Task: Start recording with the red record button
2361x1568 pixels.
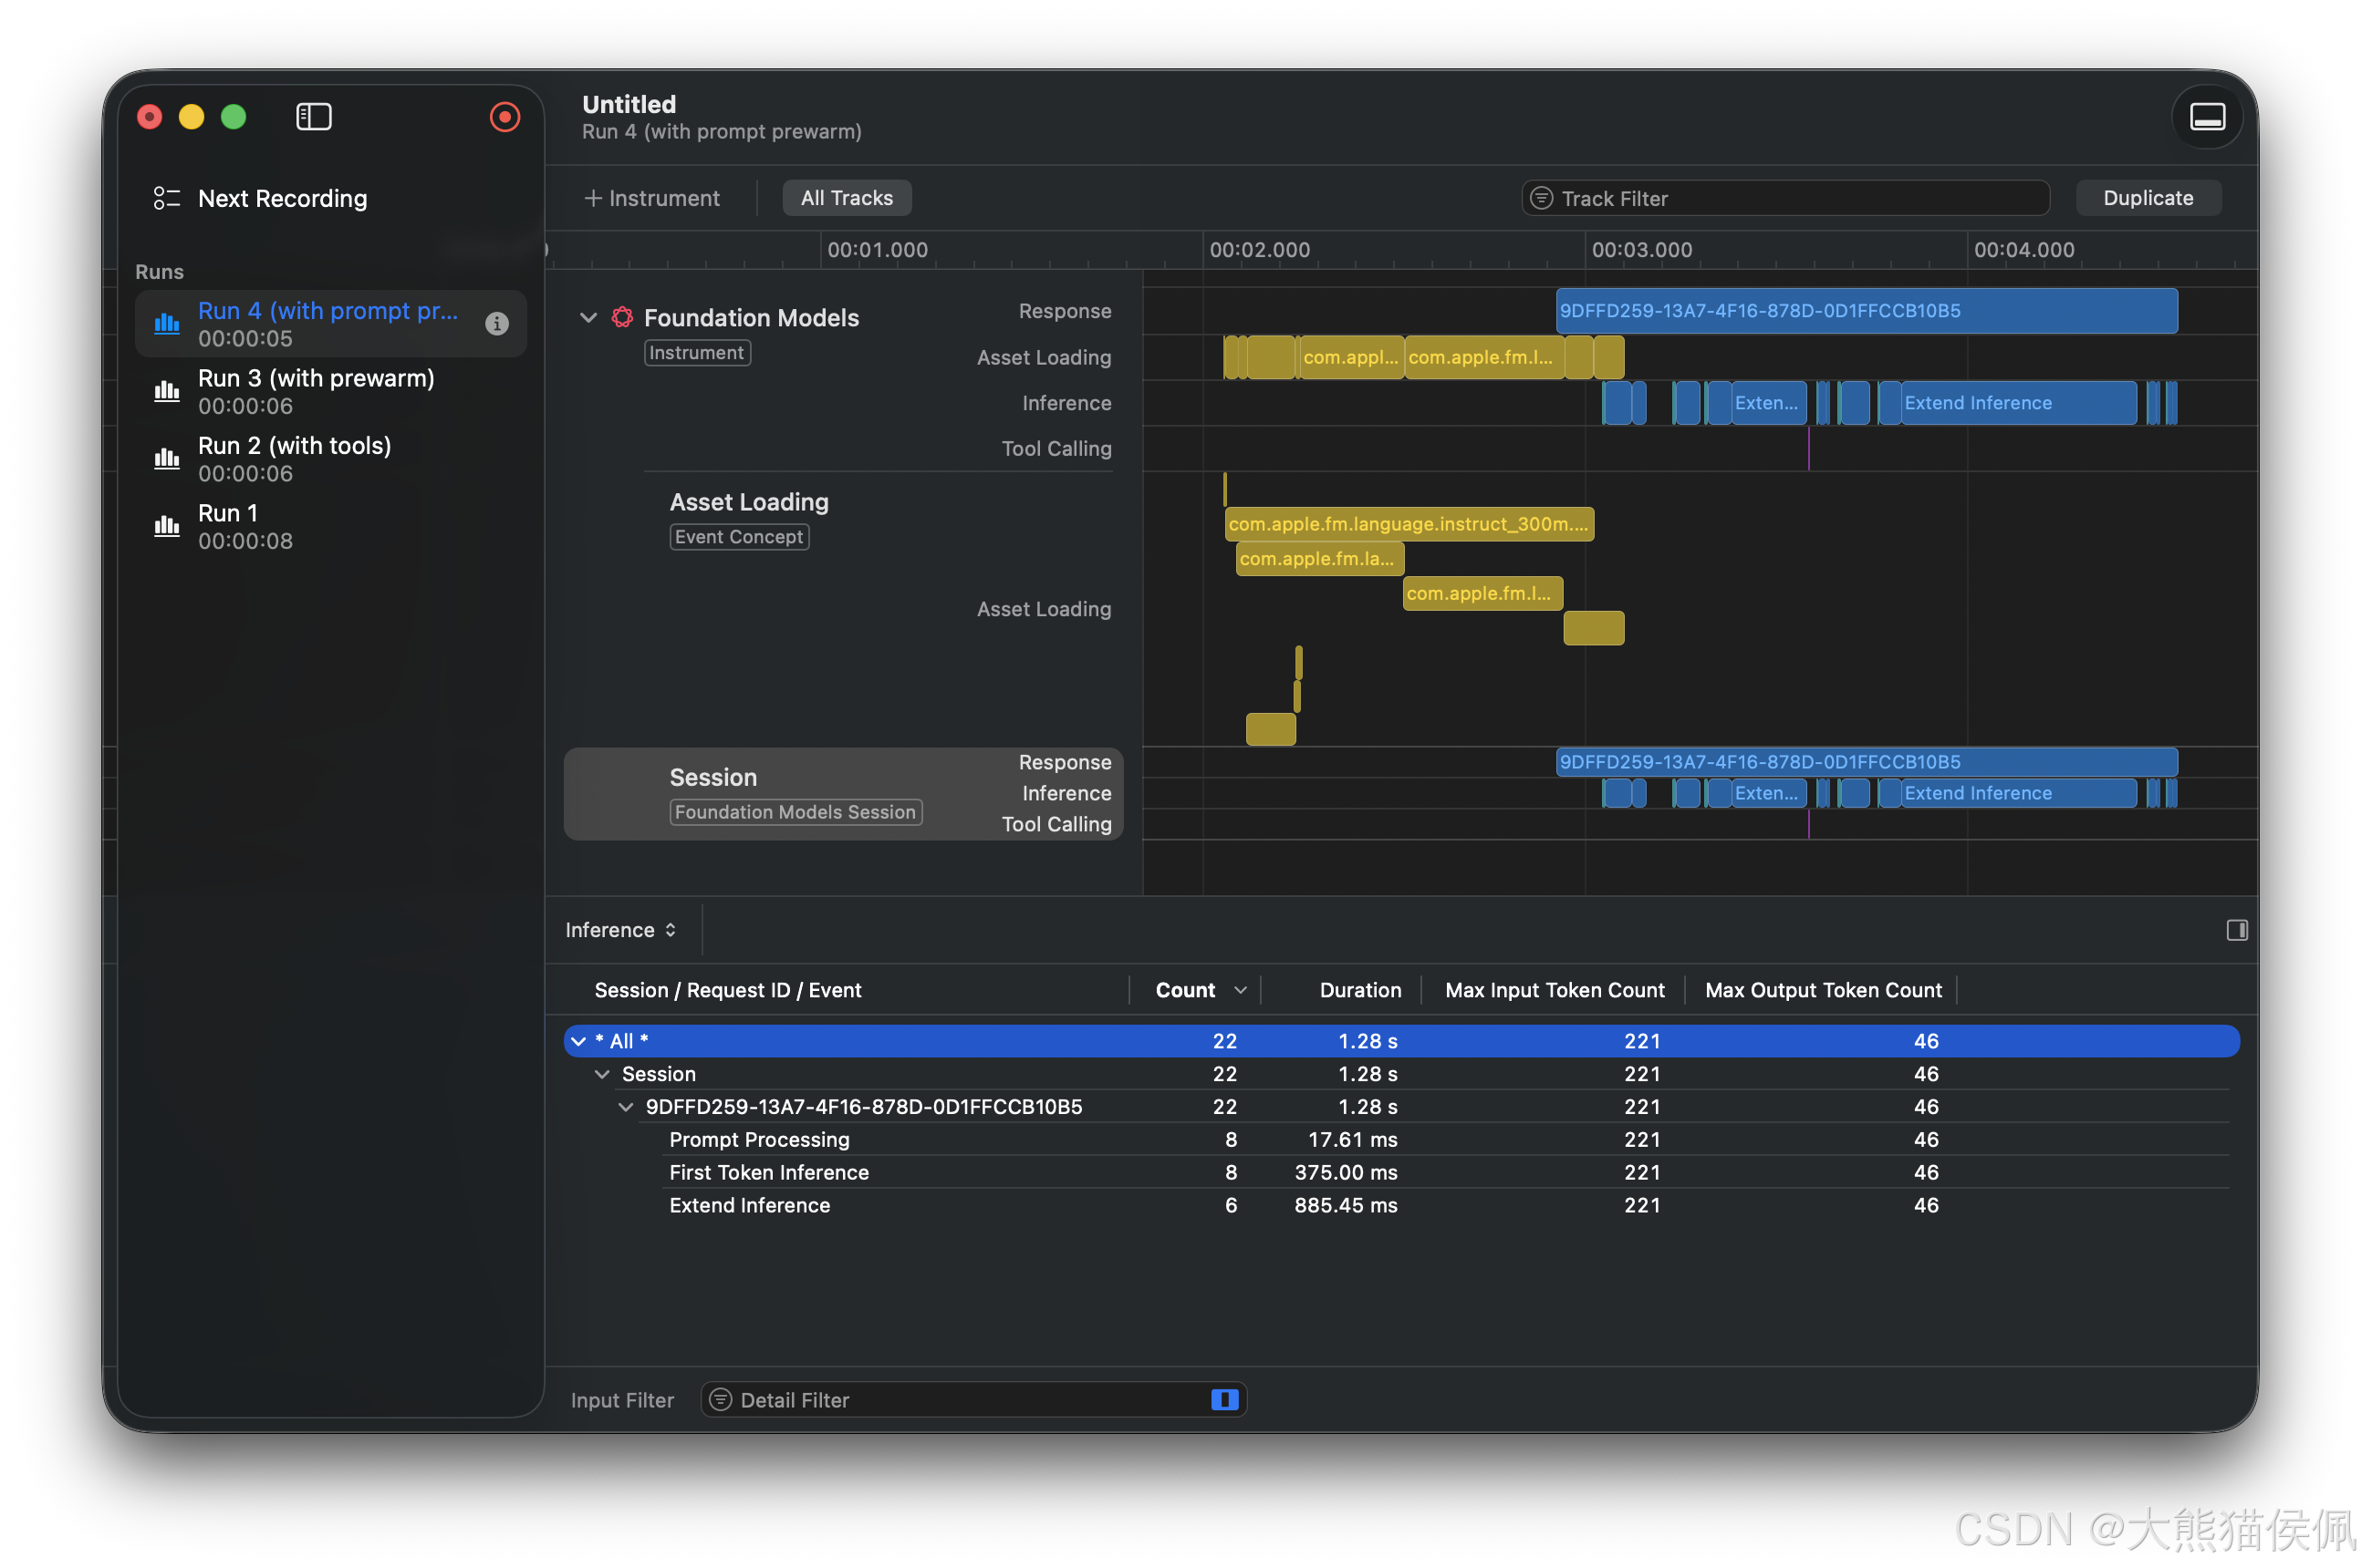Action: point(504,117)
